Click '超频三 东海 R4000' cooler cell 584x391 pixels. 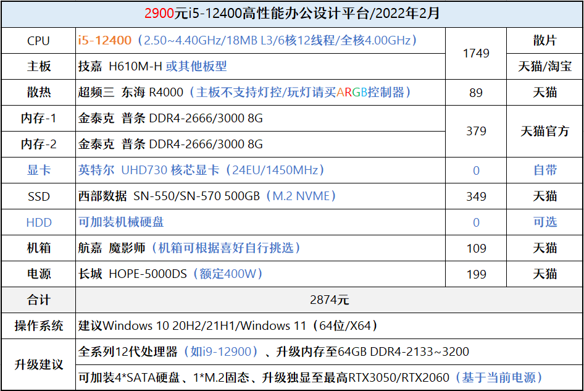tap(261, 92)
